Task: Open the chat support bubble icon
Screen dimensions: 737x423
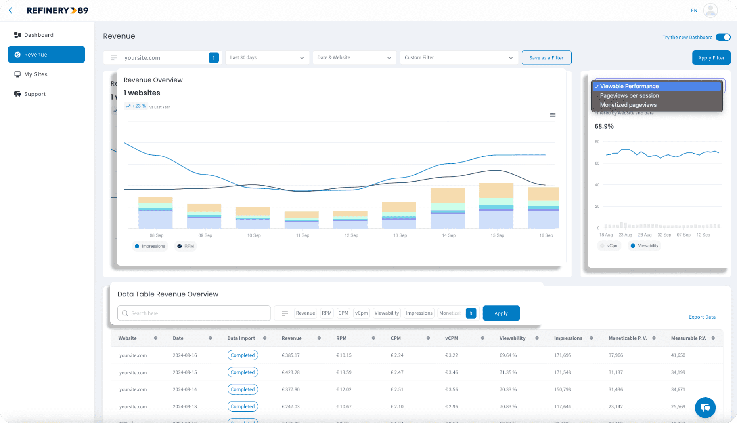Action: point(705,408)
